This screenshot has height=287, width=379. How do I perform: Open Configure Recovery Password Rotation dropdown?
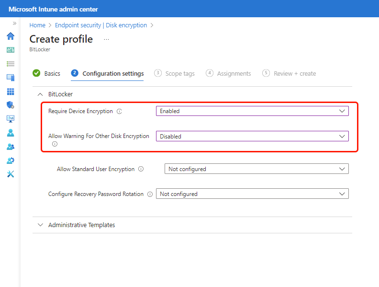(x=252, y=194)
